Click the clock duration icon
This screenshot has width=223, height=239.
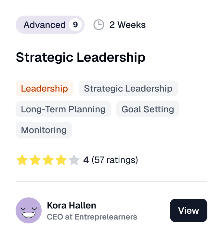tap(98, 25)
